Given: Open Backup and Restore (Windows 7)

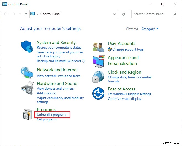Looking at the screenshot, I should click(61, 61).
